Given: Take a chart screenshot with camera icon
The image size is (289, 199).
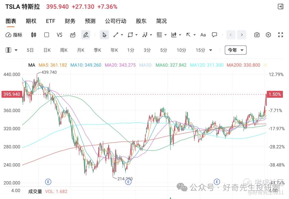Looking at the screenshot, I should [x=257, y=35].
